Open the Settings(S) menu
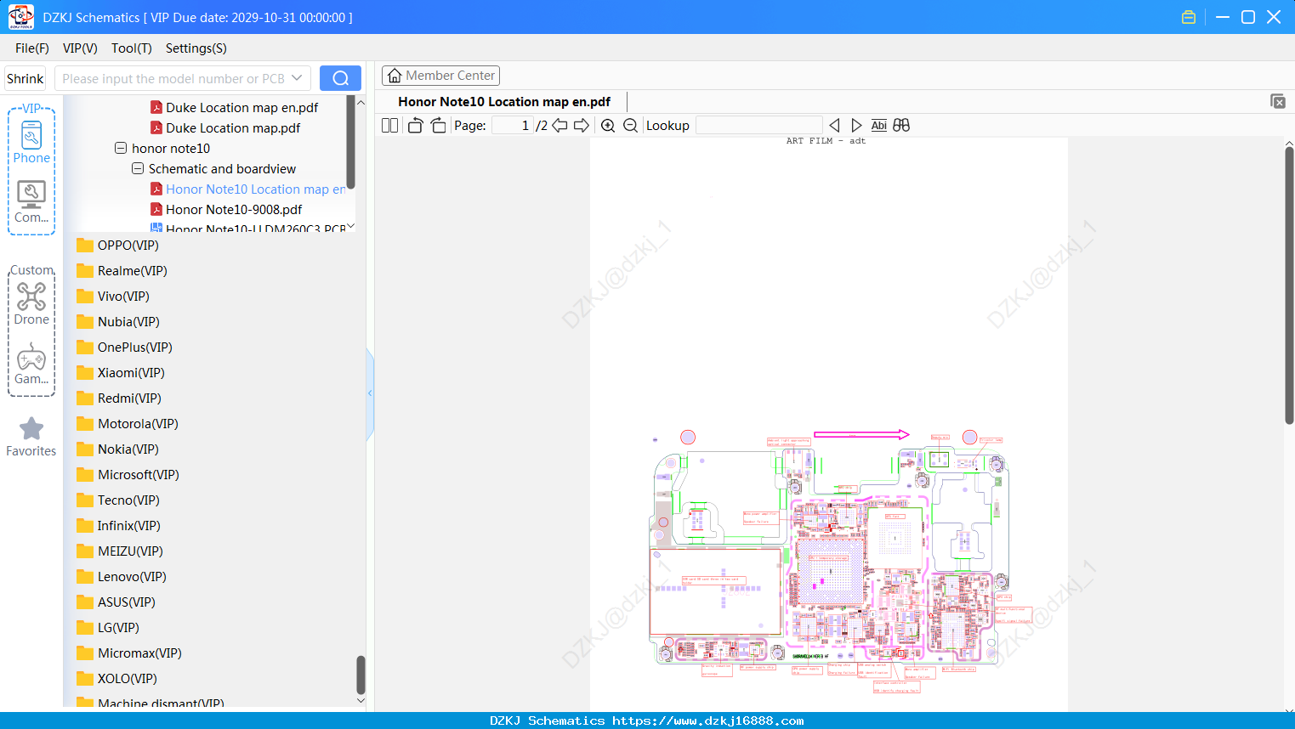Viewport: 1295px width, 729px height. 196,48
